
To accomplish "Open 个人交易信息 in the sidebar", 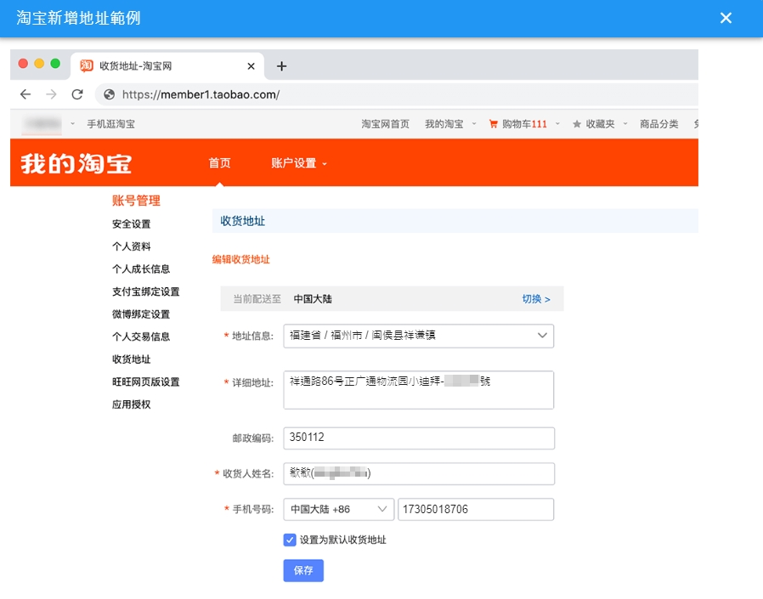I will (141, 336).
